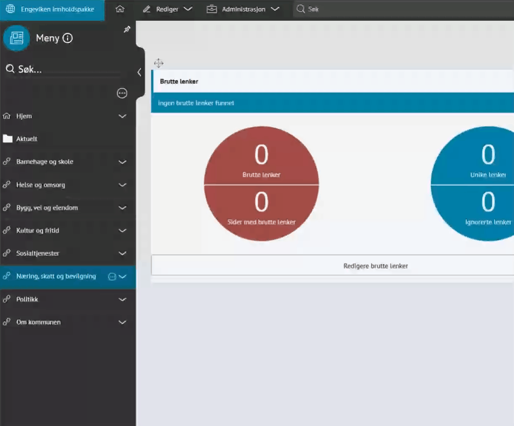514x426 pixels.
Task: Expand Barnehage og skole chevron
Action: coord(122,162)
